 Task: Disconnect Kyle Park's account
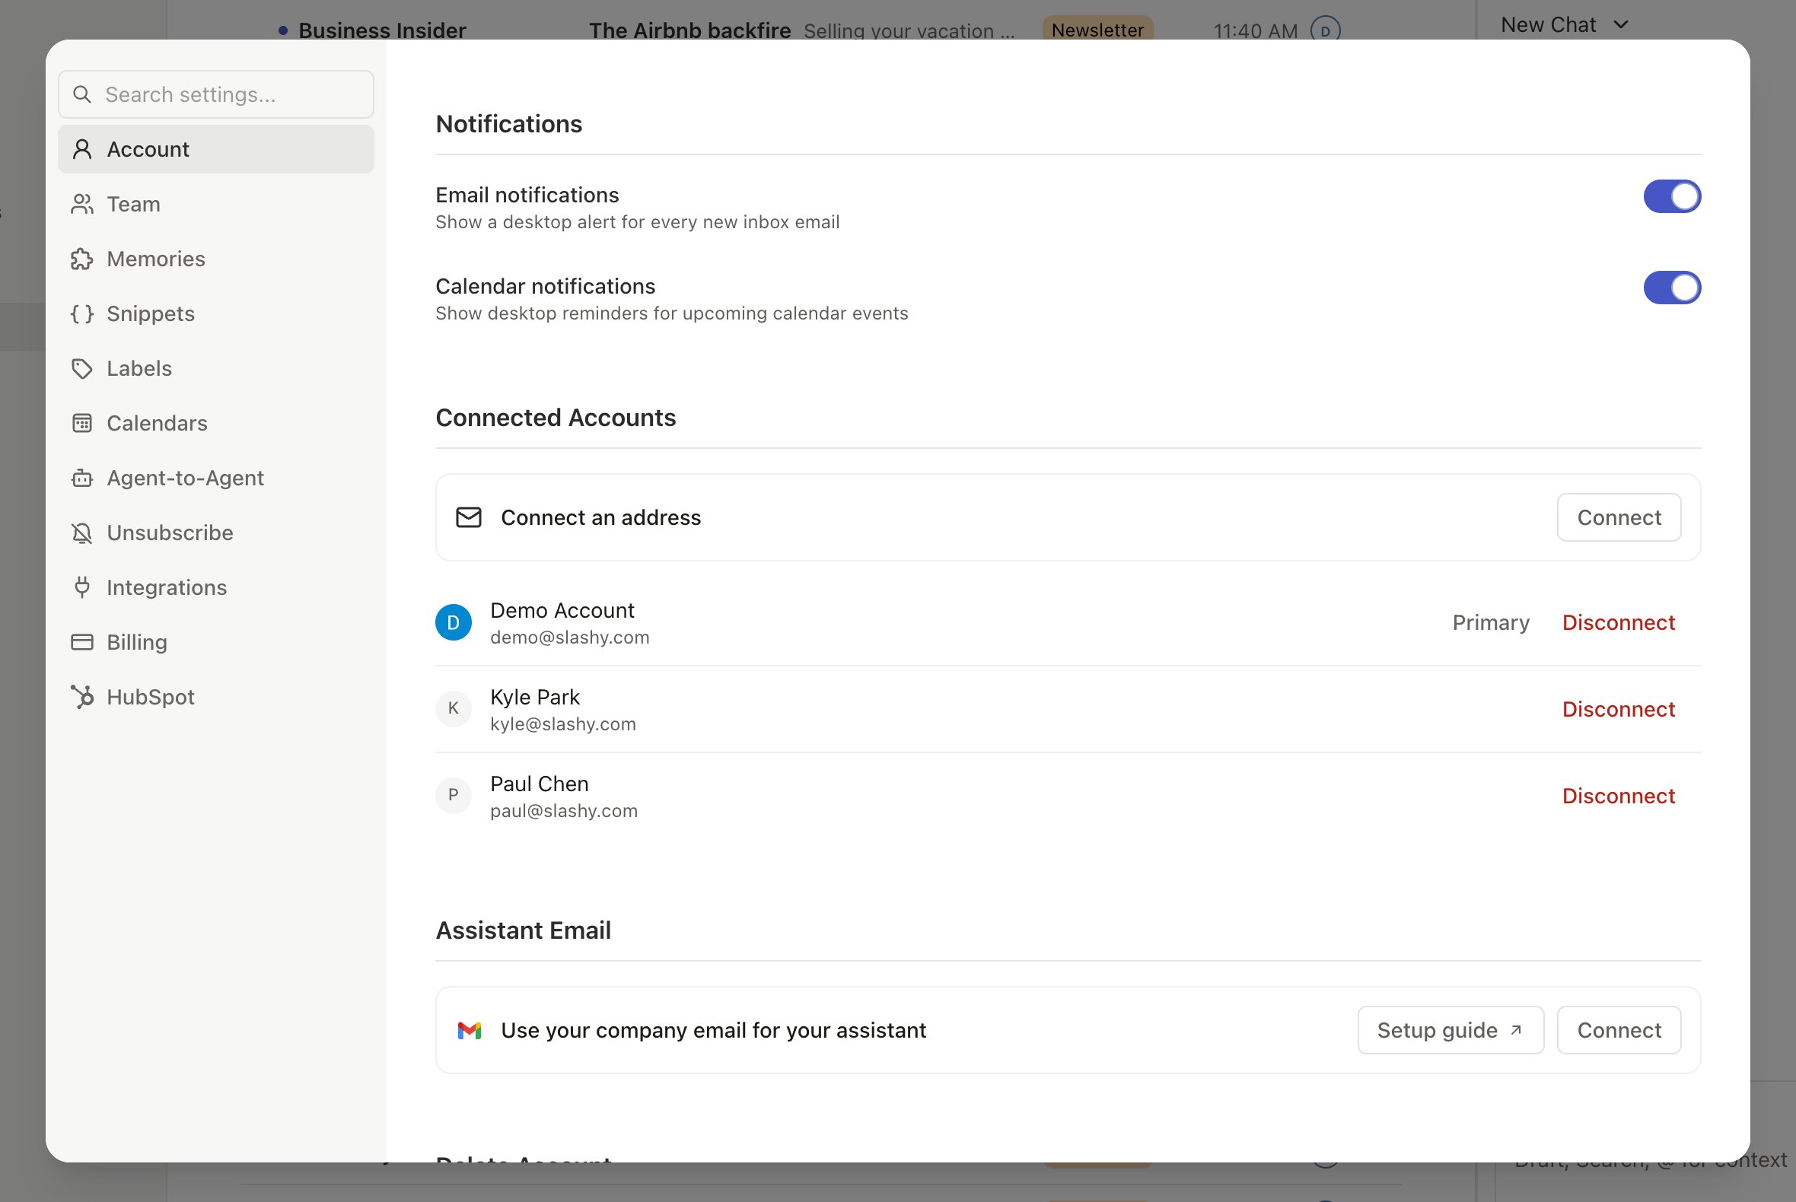point(1618,709)
